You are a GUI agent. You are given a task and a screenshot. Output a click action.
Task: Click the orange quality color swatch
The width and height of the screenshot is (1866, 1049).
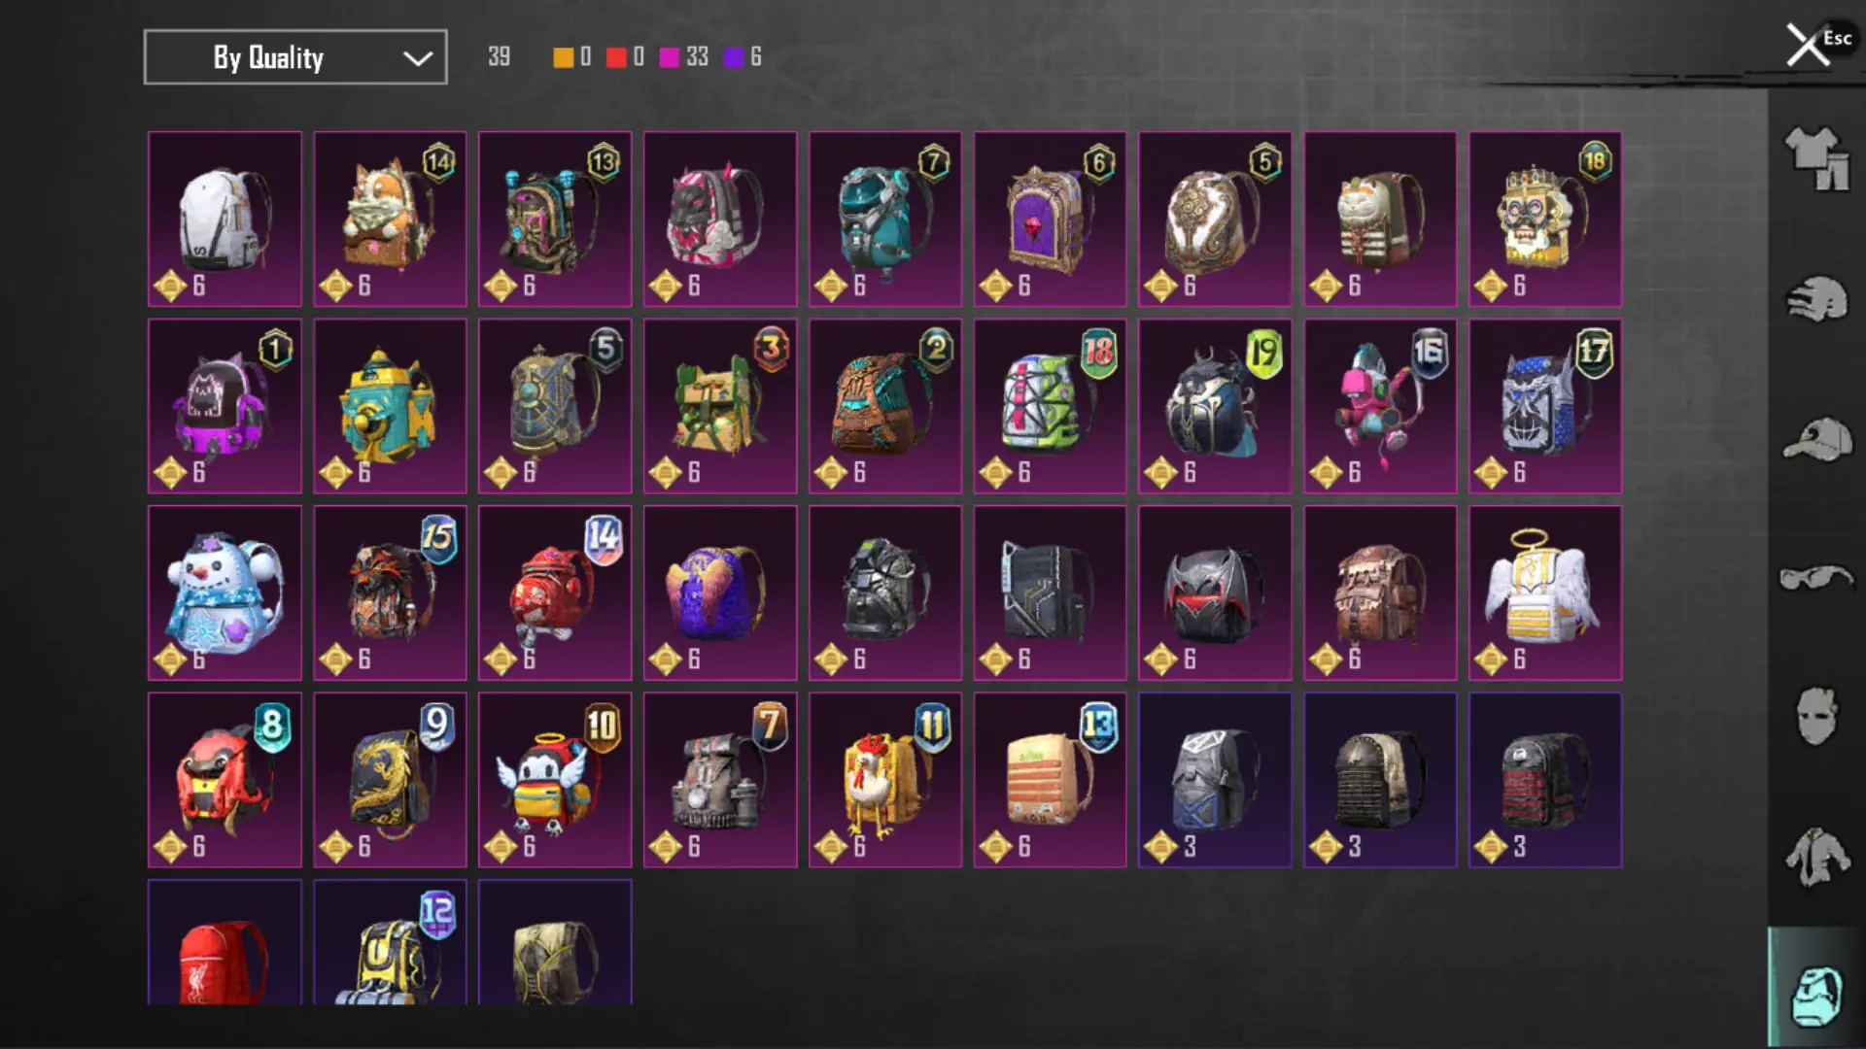[x=563, y=57]
